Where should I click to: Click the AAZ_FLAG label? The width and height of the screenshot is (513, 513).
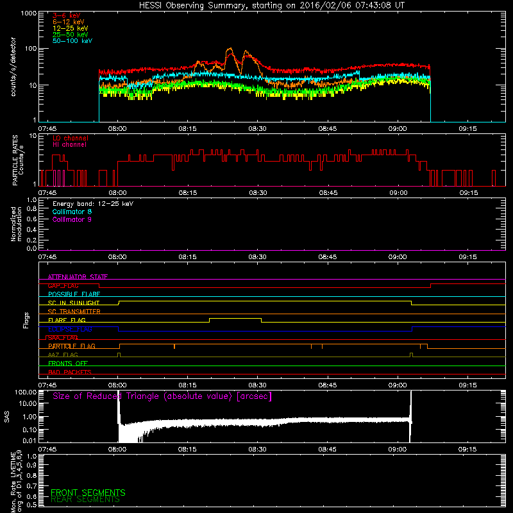pyautogui.click(x=63, y=355)
